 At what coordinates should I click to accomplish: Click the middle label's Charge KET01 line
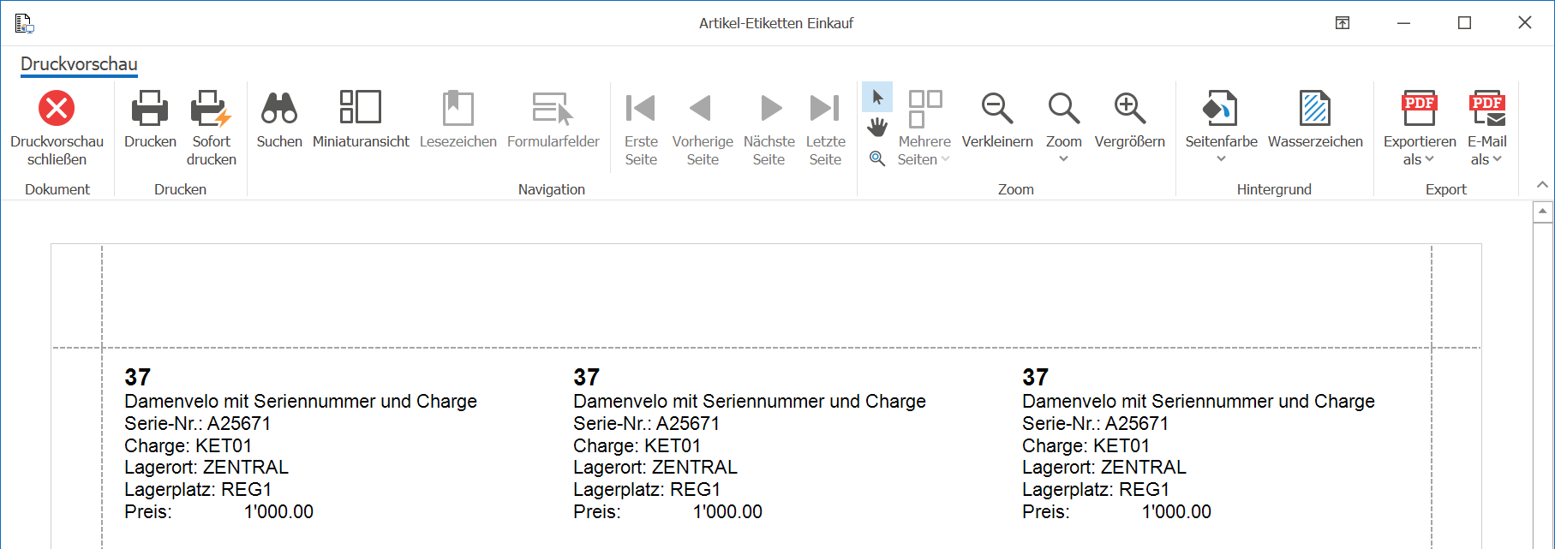tap(637, 445)
